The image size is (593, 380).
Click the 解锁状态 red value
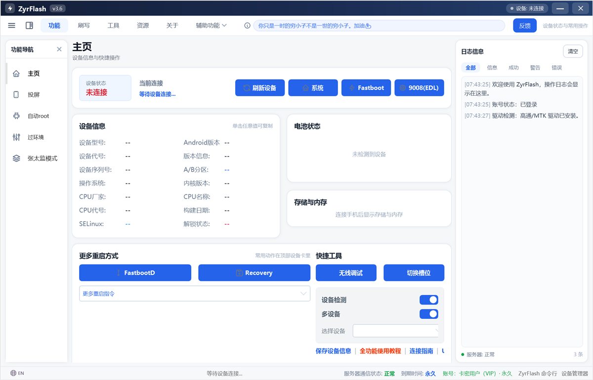coord(227,224)
